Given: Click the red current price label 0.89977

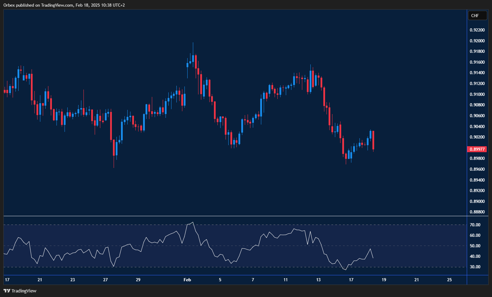Looking at the screenshot, I should point(477,149).
